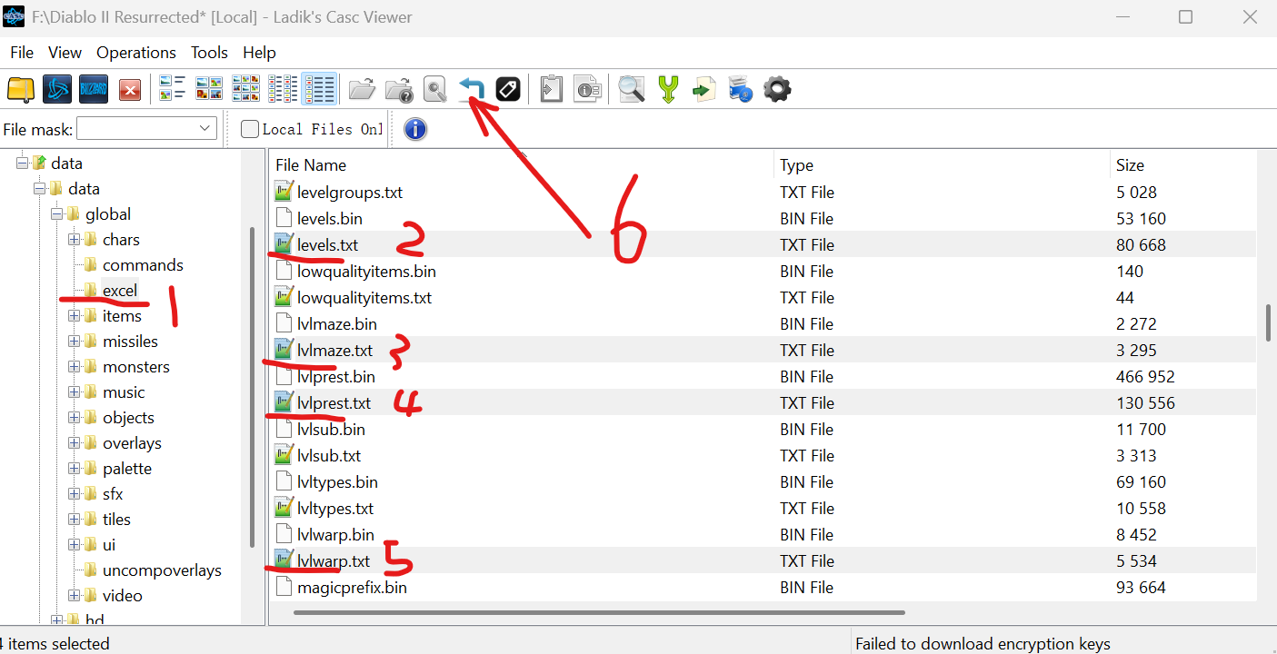1277x654 pixels.
Task: Click the folder tree vertical scrollbar
Action: (x=252, y=386)
